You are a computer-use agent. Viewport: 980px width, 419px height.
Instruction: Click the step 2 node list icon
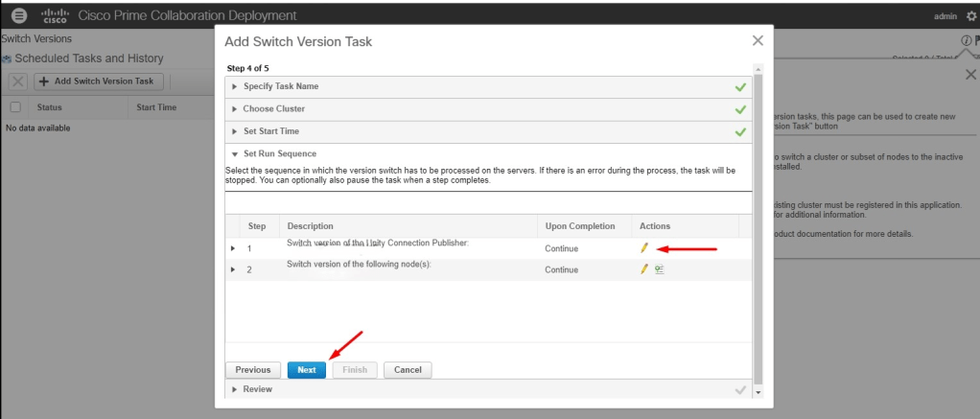[659, 269]
